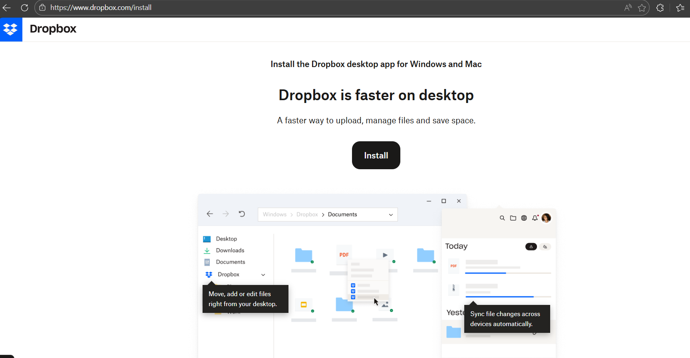Click the user avatar in Dropbox panel
Image resolution: width=690 pixels, height=358 pixels.
(546, 218)
